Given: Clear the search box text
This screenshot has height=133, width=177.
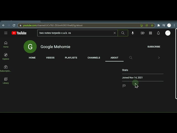Looking at the screenshot, I should click(114, 33).
